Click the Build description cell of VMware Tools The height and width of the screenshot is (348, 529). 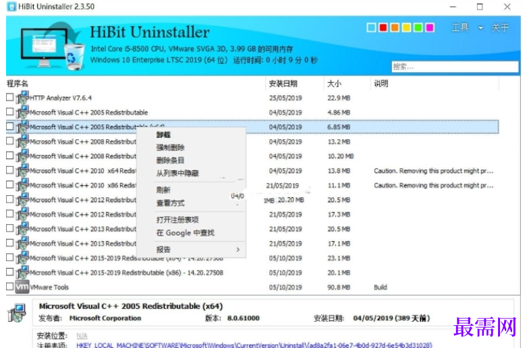click(x=381, y=287)
